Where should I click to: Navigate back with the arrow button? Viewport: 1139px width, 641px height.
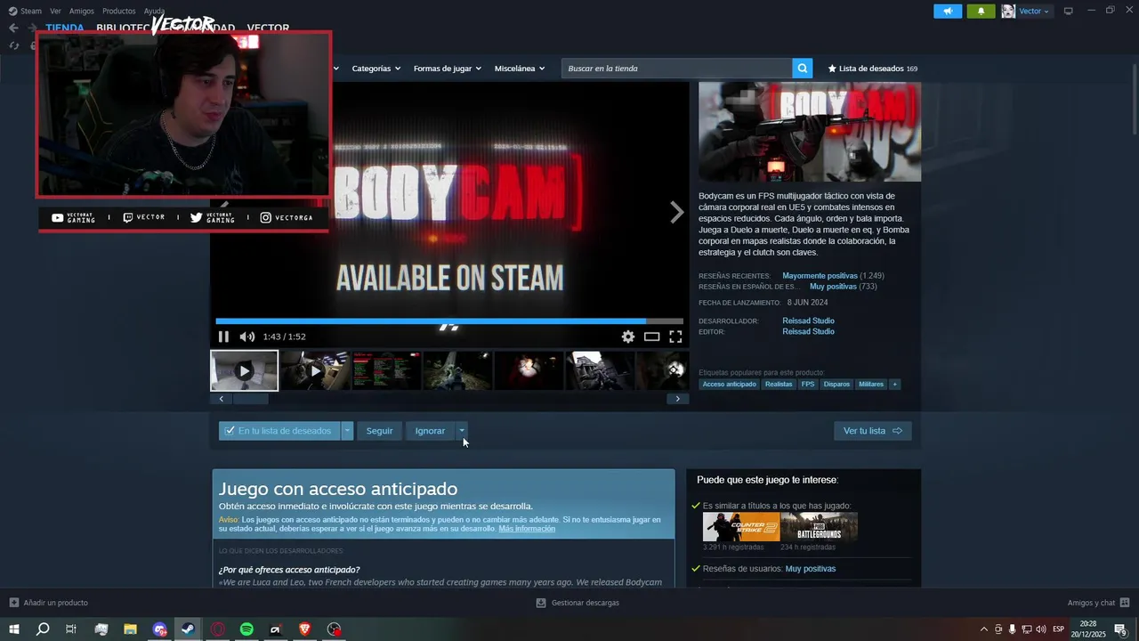click(x=13, y=28)
